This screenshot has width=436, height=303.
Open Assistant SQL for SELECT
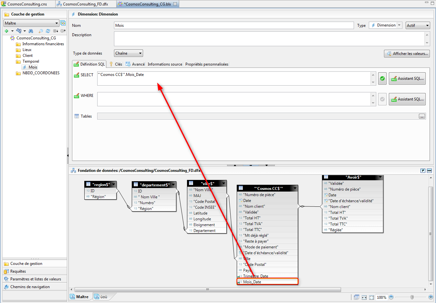407,78
